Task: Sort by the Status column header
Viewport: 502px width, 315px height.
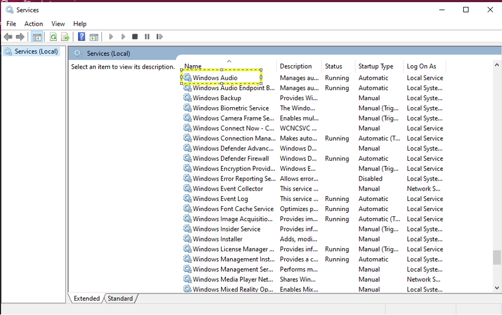Action: pyautogui.click(x=333, y=66)
